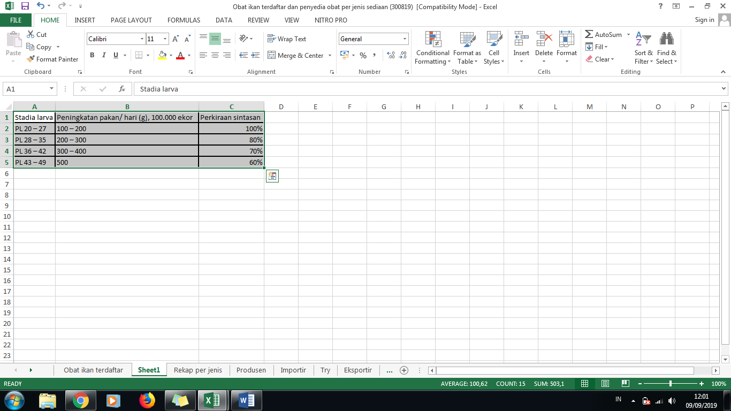The image size is (731, 411).
Task: Toggle Italic formatting
Action: pos(103,55)
